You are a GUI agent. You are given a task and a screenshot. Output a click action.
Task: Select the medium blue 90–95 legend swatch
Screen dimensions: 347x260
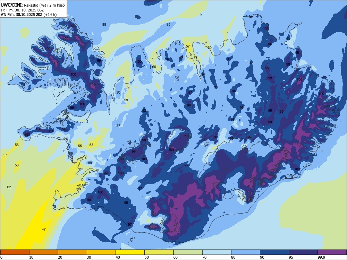pyautogui.click(x=274, y=252)
